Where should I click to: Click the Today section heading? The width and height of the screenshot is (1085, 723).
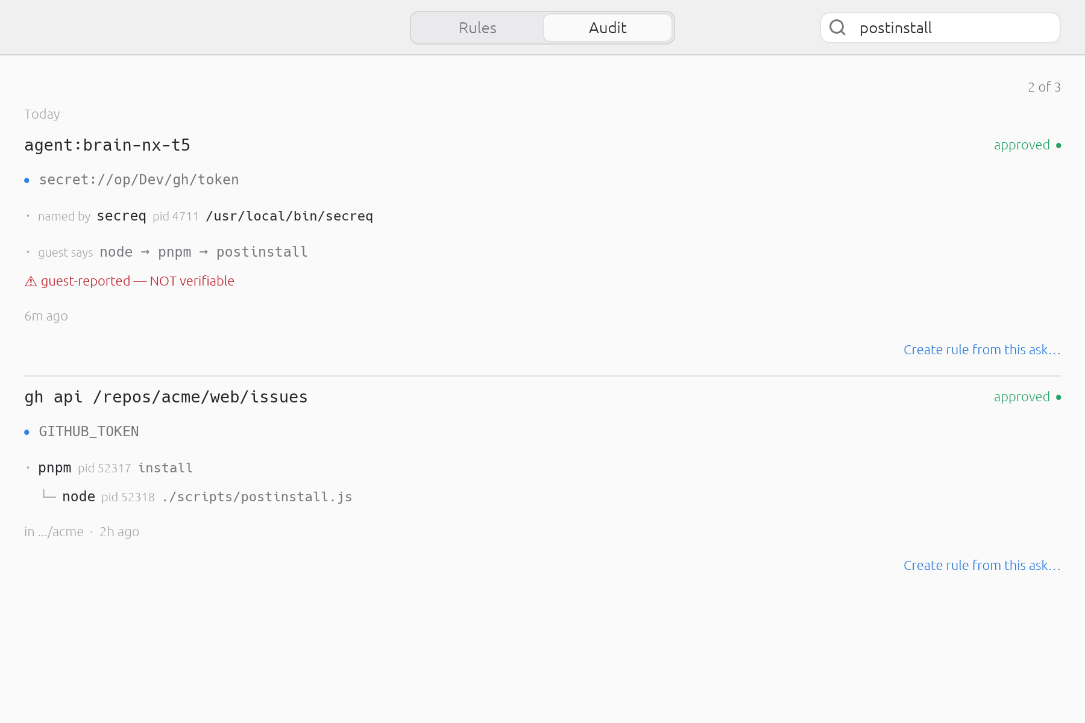42,114
